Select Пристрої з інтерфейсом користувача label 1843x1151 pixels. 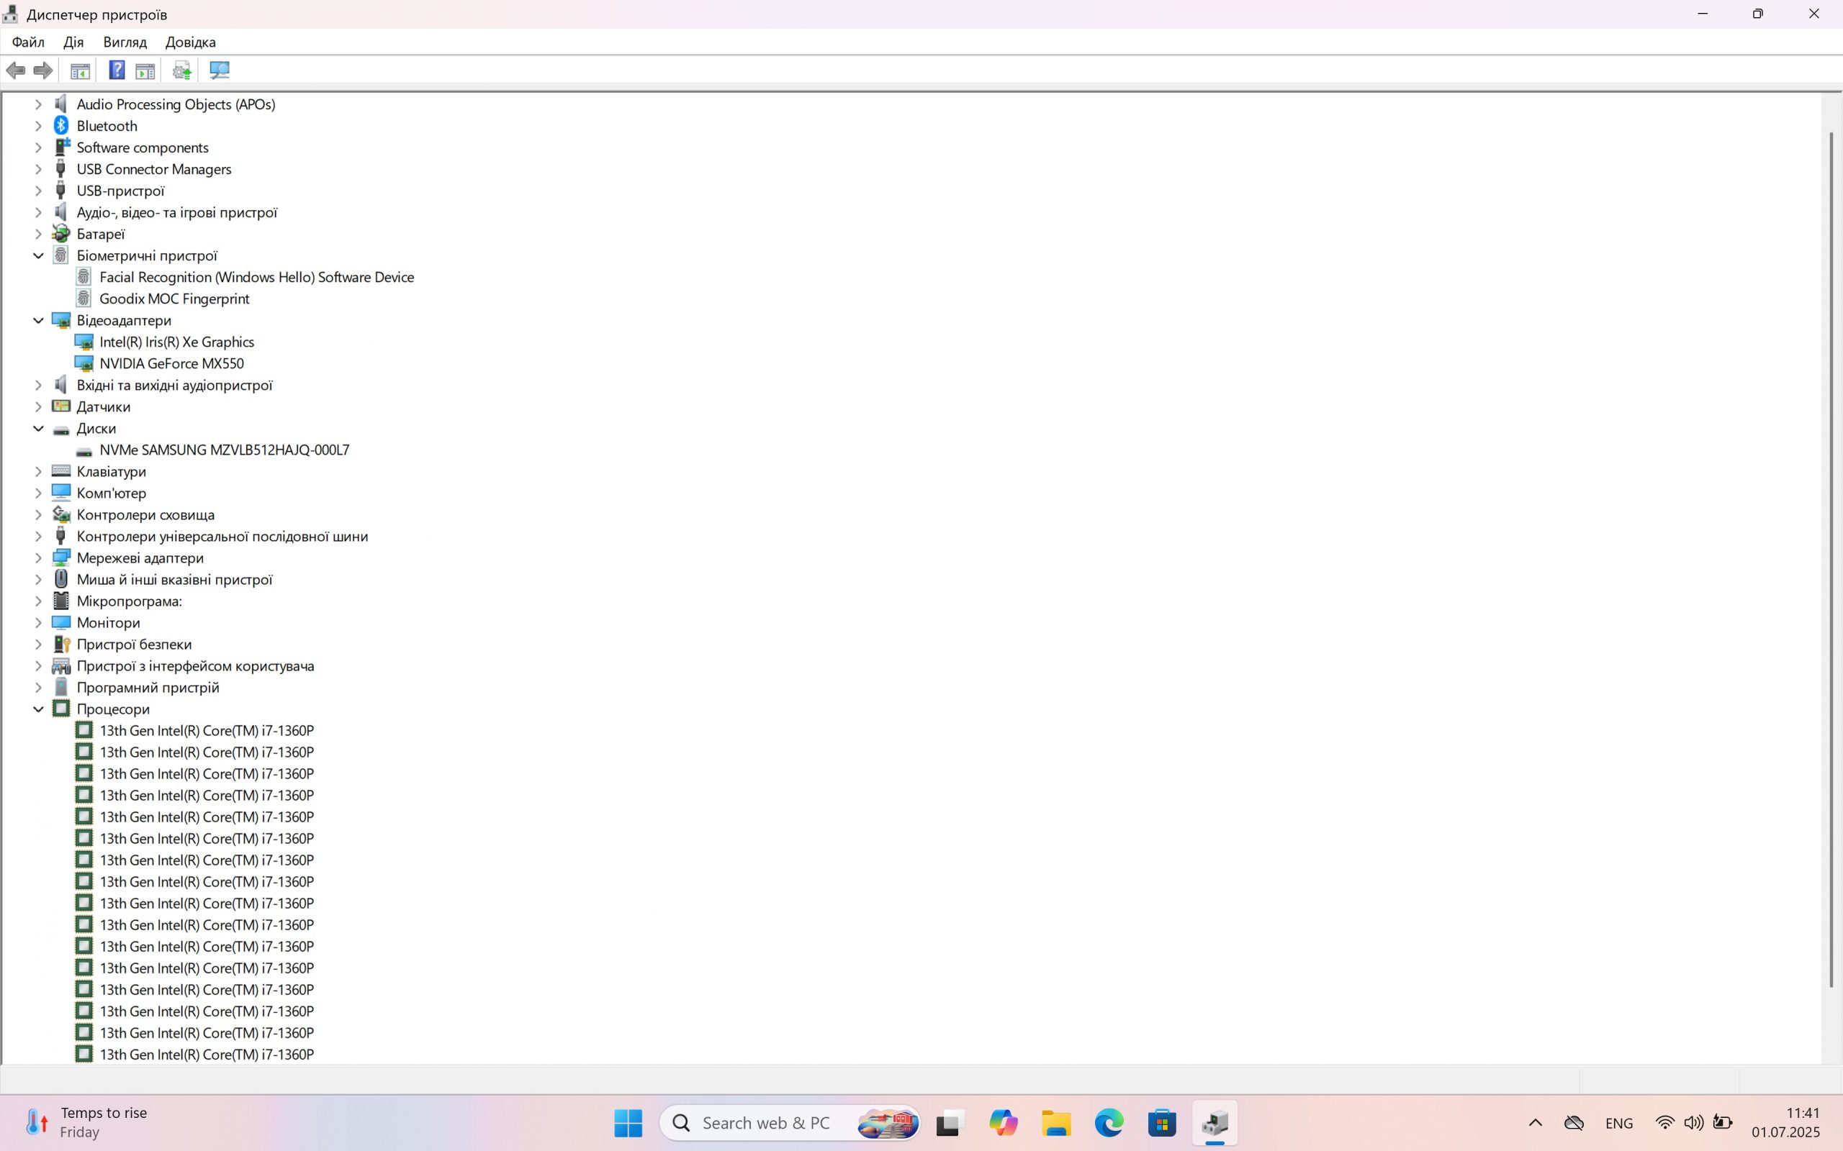[x=195, y=666]
